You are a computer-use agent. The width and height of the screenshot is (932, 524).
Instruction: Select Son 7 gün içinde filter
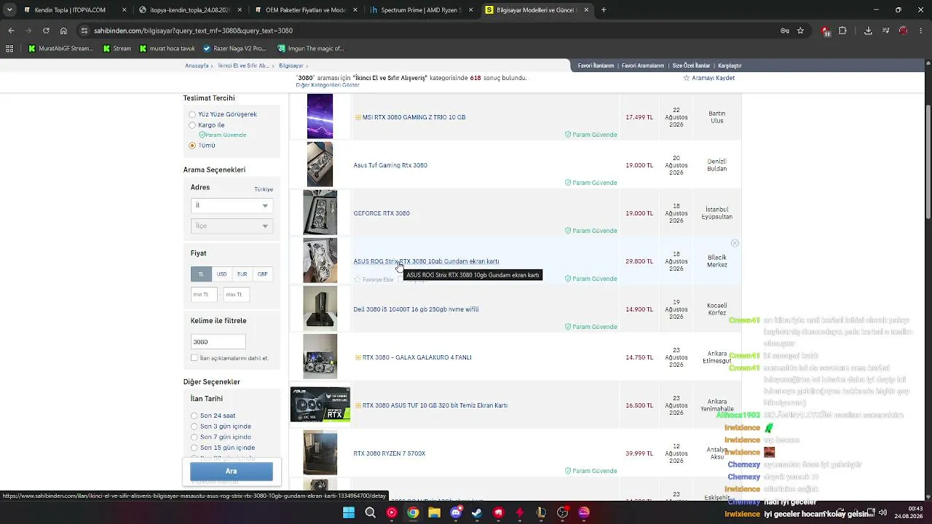click(x=194, y=437)
